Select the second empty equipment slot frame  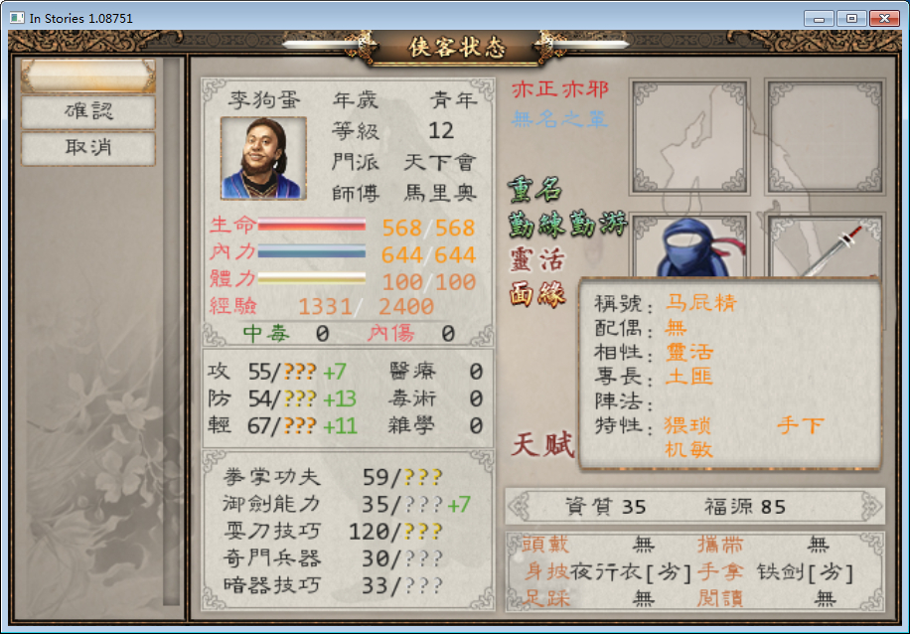pos(825,137)
